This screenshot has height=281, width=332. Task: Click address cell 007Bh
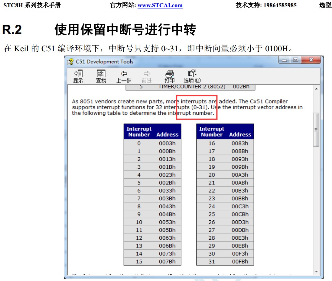[167, 262]
